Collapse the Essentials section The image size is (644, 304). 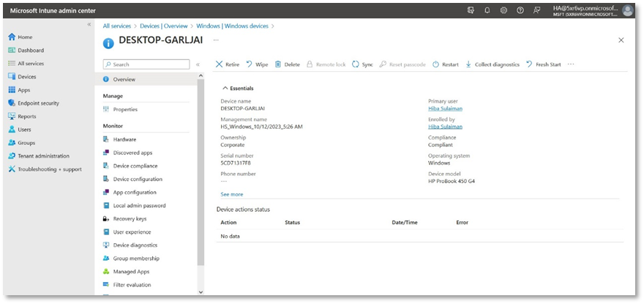point(225,89)
